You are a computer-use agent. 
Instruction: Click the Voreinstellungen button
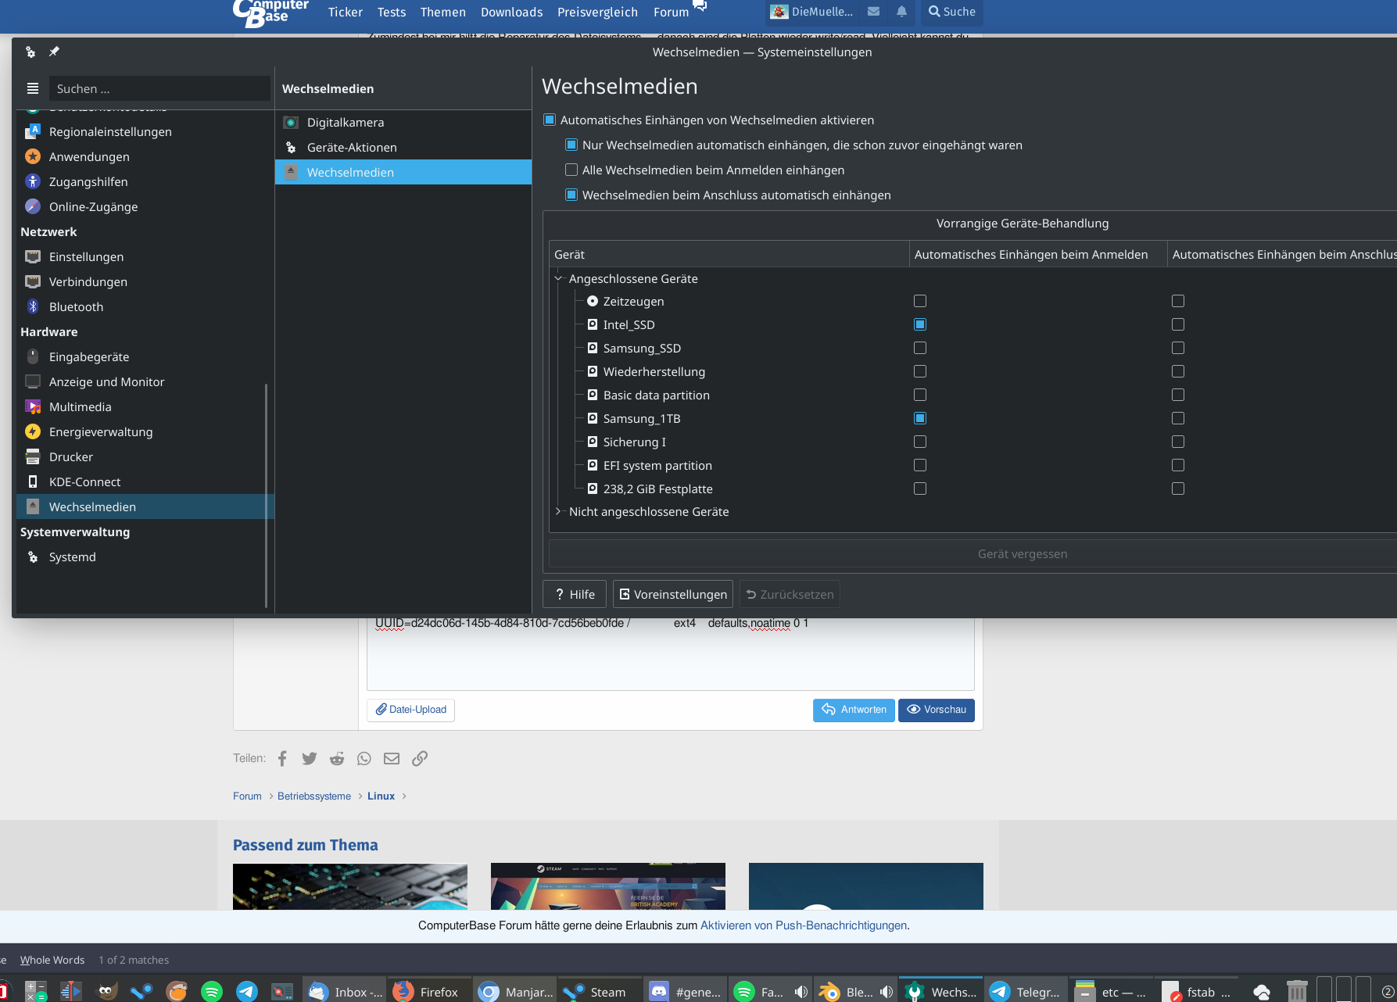pyautogui.click(x=673, y=594)
